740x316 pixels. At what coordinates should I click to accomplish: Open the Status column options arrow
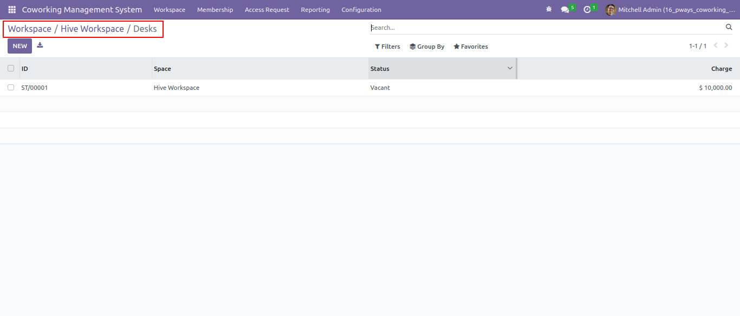coord(510,68)
